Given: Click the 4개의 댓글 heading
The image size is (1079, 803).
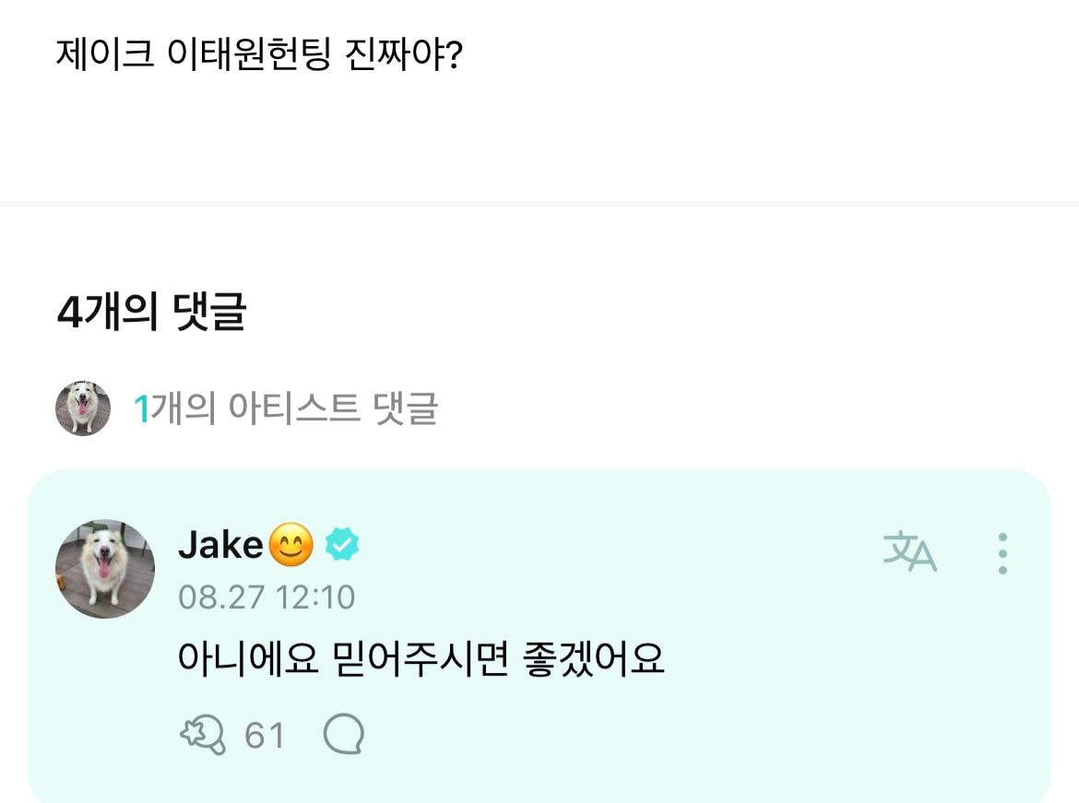Looking at the screenshot, I should point(151,312).
